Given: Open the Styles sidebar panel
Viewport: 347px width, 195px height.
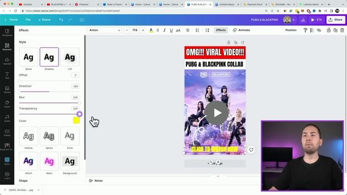Looking at the screenshot, I should (7, 104).
